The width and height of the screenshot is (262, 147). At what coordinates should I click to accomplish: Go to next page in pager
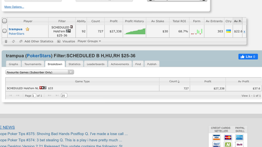click(x=49, y=96)
